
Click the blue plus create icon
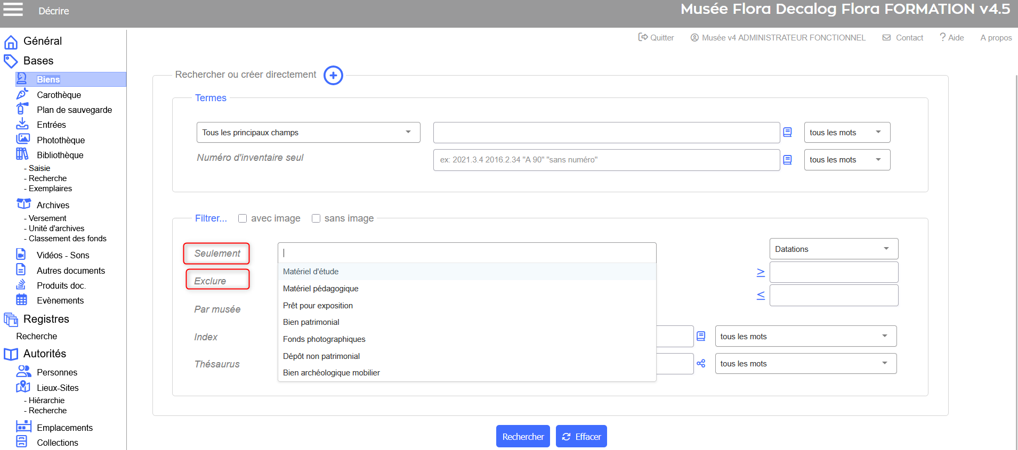point(333,76)
